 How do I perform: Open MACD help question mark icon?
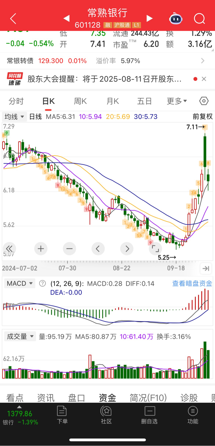[x=43, y=283]
